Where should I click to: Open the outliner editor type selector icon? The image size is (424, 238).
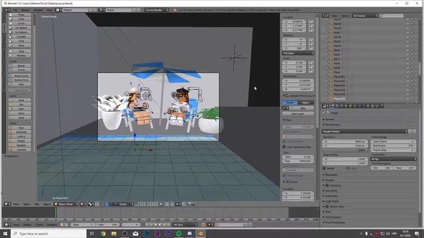click(325, 16)
